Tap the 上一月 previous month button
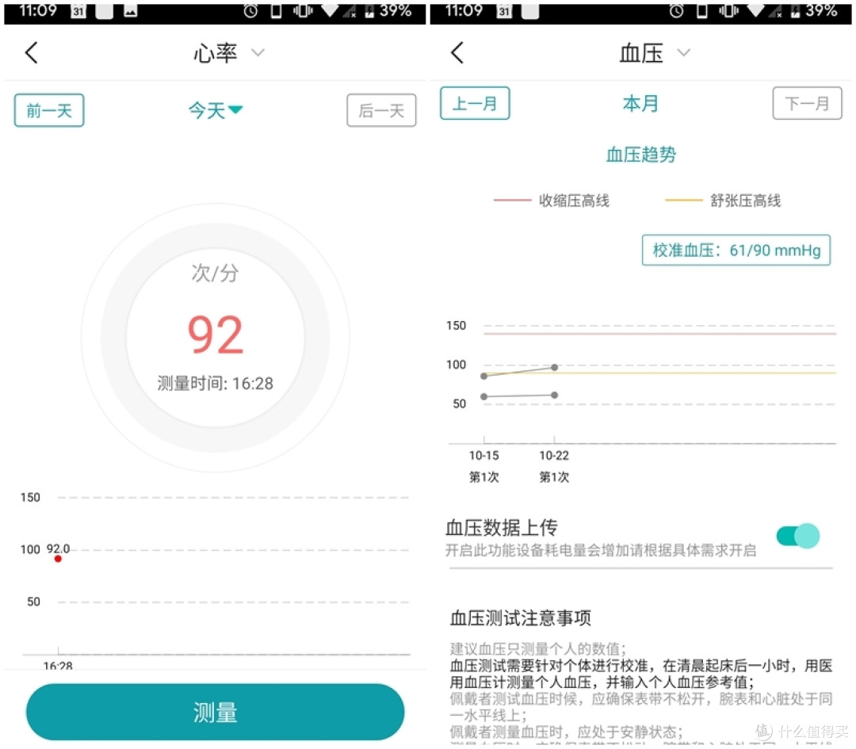 click(x=475, y=103)
